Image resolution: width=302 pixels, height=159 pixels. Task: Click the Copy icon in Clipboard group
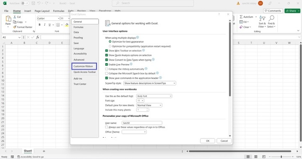point(15,22)
